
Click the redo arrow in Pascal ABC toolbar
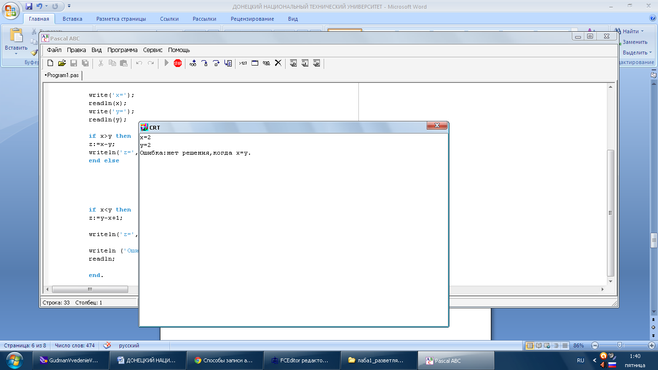pos(151,63)
